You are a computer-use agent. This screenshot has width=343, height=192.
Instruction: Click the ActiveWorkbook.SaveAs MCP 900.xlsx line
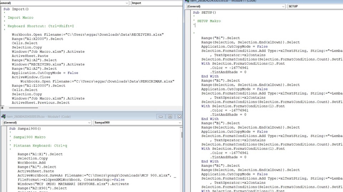click(97, 175)
